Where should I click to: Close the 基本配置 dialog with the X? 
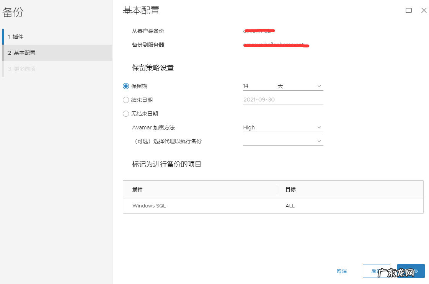click(424, 10)
